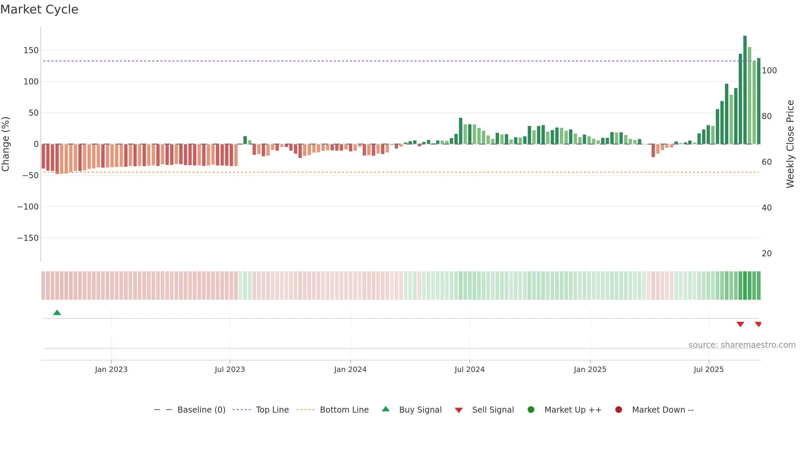The image size is (807, 454).
Task: Click the −150 tick on the left axis
Action: coord(28,238)
